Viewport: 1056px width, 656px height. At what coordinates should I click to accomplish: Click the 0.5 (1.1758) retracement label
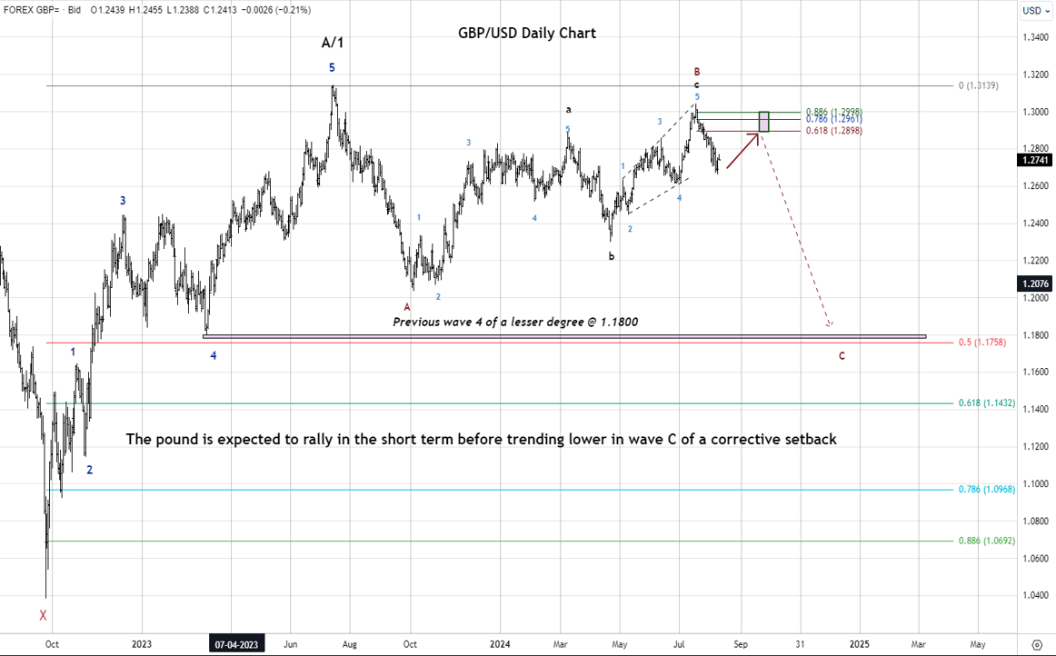tap(981, 343)
